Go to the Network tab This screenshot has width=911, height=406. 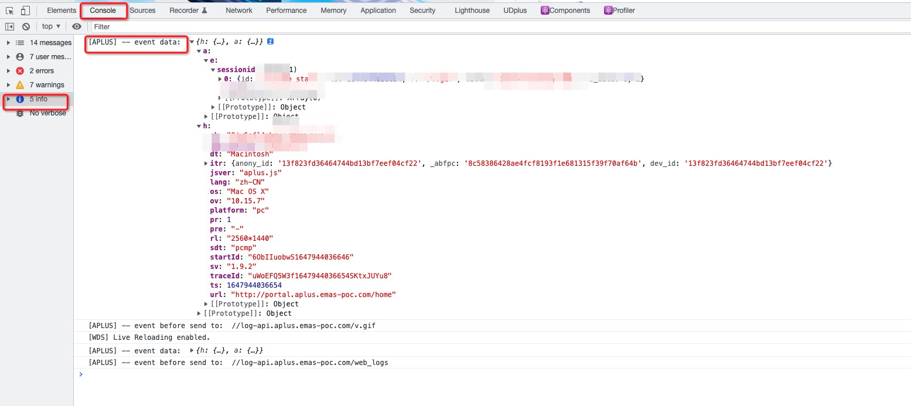coord(239,11)
